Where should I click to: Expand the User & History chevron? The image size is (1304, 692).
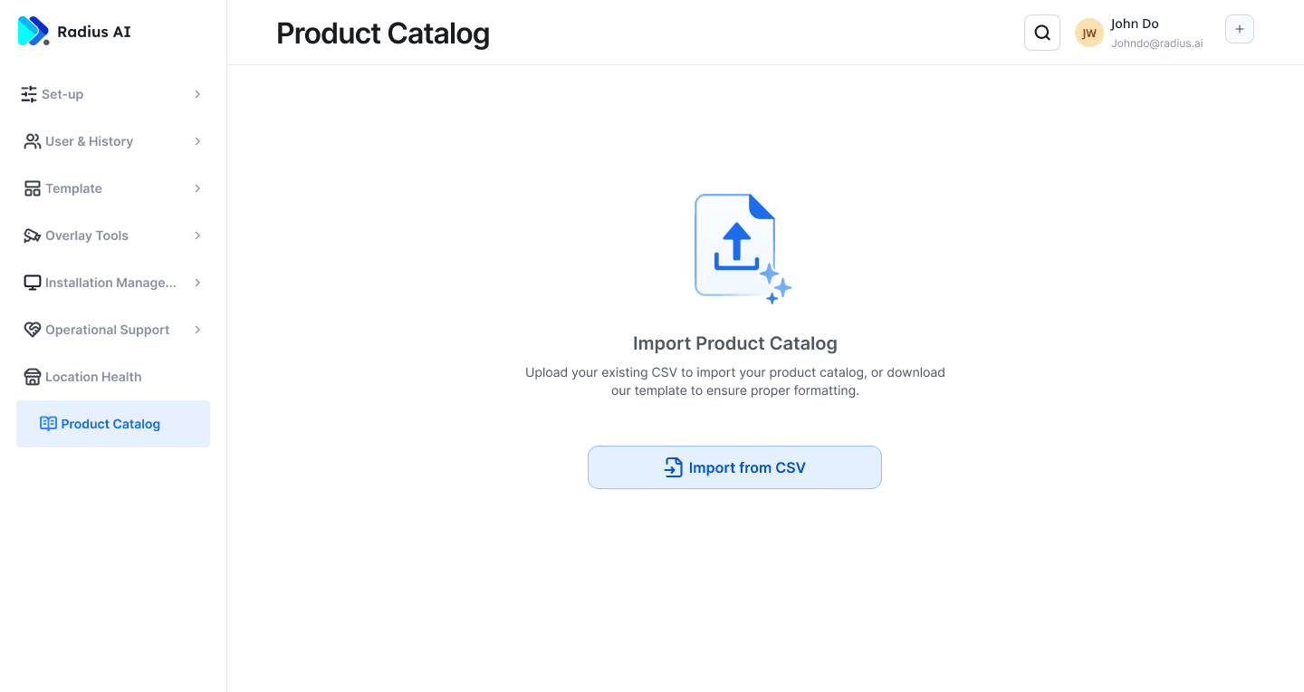pyautogui.click(x=197, y=141)
